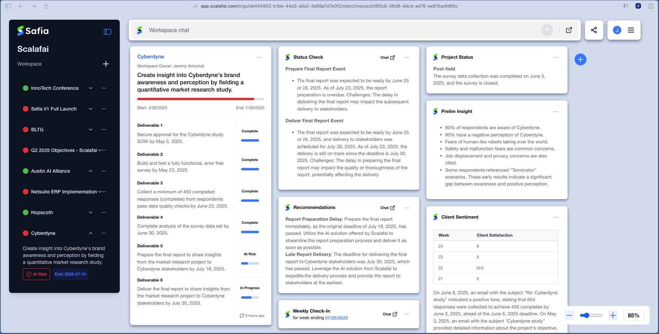
Task: Add a new workspace with the plus icon
Action: (106, 64)
